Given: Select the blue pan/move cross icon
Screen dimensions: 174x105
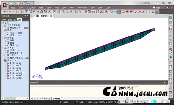Looking at the screenshot, I should click(171, 57).
